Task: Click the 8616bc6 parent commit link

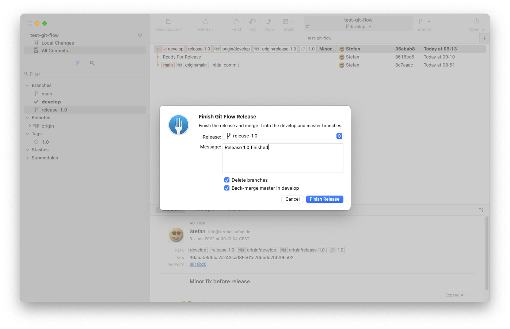Action: point(198,264)
